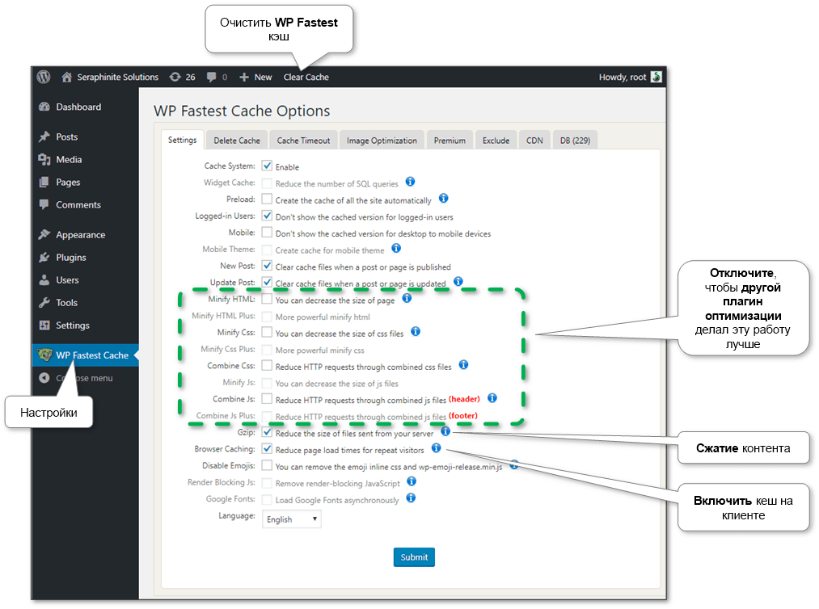Click the WP Fastest Cache cheetah icon

(45, 355)
